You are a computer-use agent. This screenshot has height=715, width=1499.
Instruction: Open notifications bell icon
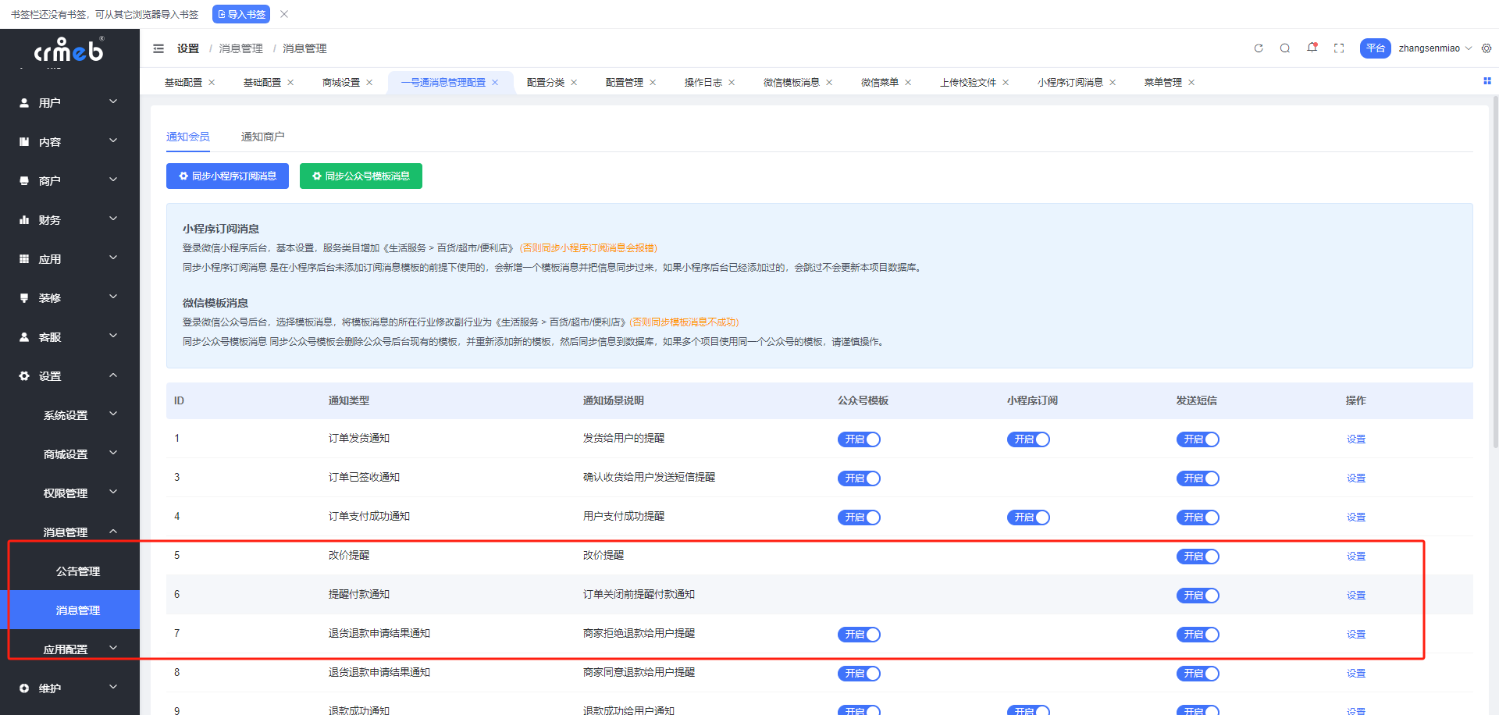pyautogui.click(x=1312, y=48)
